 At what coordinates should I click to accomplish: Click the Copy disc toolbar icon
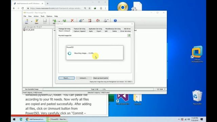coord(81,21)
